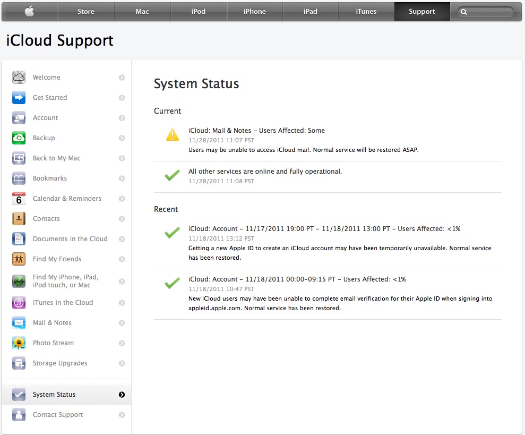Click the Get Started arrow icon

pos(19,98)
